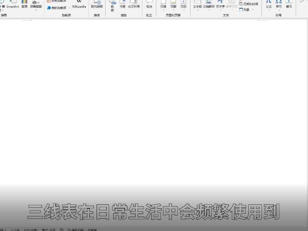Insert Online Video (联机视频)
This screenshot has width=308, height=231.
(x=97, y=5)
